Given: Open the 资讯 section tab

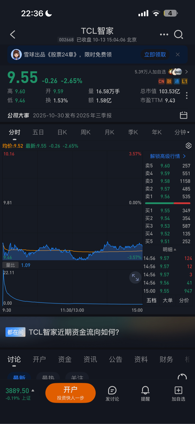Looking at the screenshot, I should pyautogui.click(x=90, y=359).
